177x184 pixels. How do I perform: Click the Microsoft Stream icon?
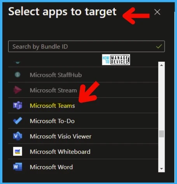click(x=18, y=90)
